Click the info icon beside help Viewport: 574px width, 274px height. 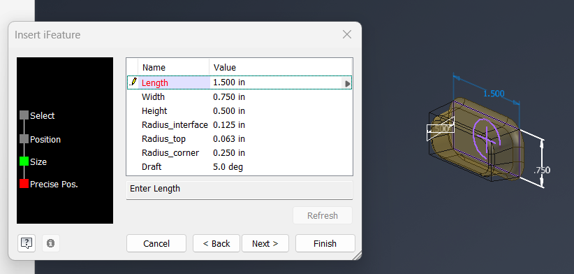click(51, 243)
